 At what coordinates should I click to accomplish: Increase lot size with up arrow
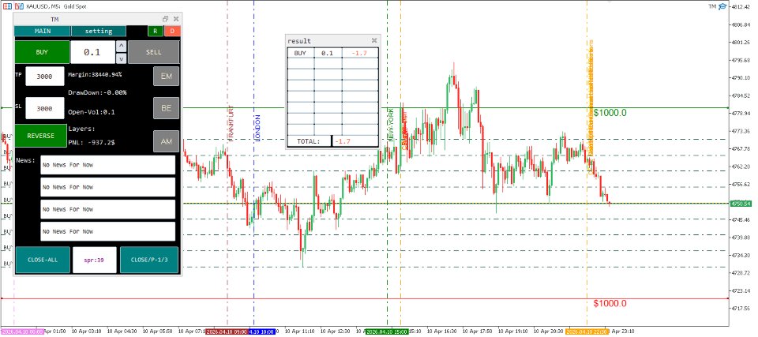coord(122,46)
